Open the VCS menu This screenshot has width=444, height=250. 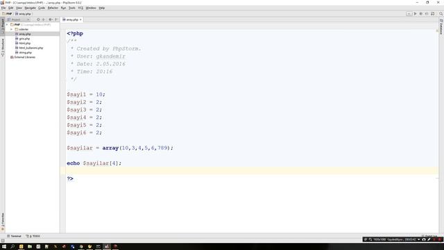(x=80, y=8)
